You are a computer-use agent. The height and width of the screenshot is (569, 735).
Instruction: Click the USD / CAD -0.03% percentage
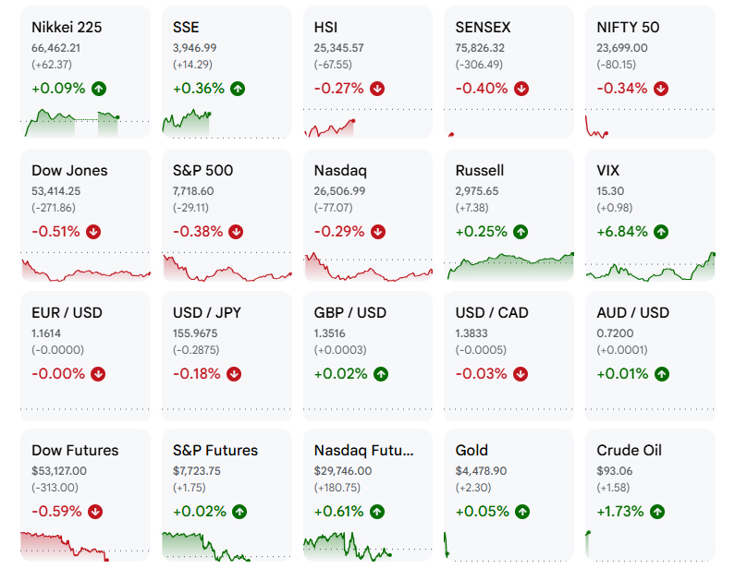pos(481,374)
